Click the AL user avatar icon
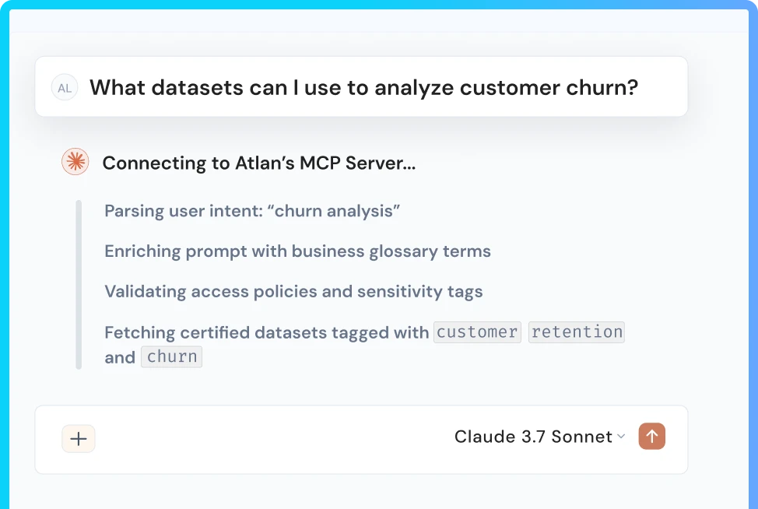The width and height of the screenshot is (758, 509). (x=65, y=88)
